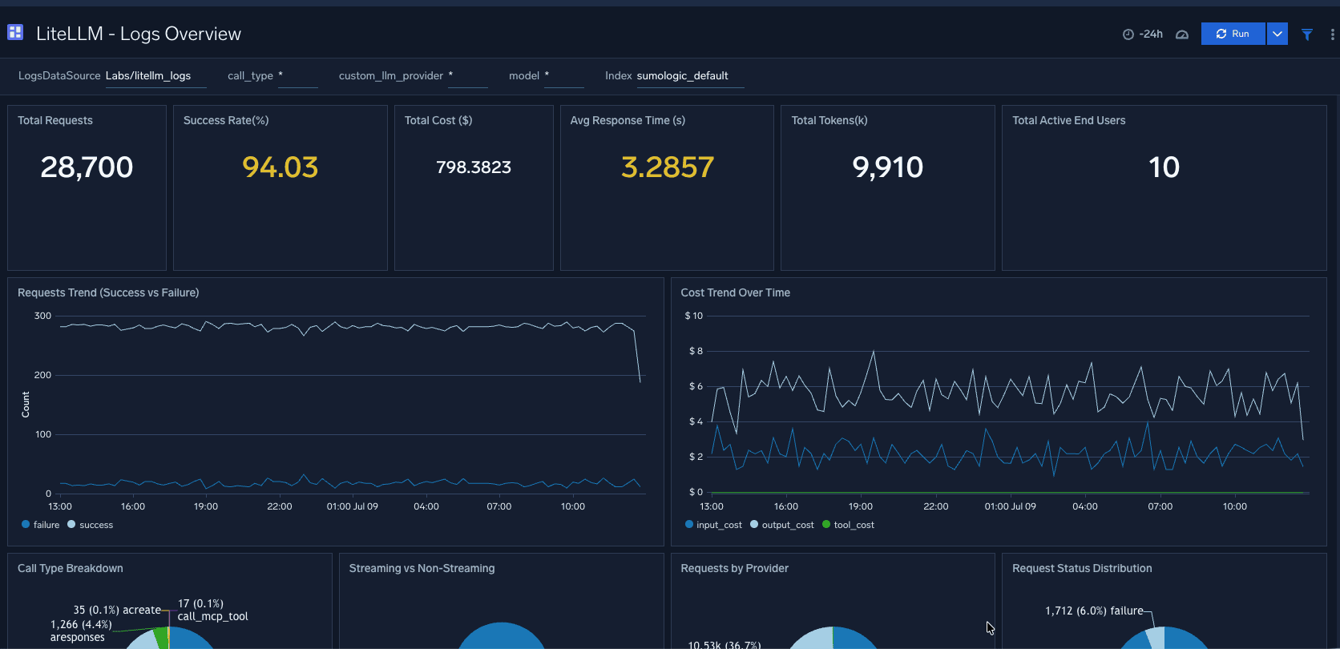Image resolution: width=1340 pixels, height=649 pixels.
Task: Click the 1,712 (6.0%) failure label
Action: pyautogui.click(x=1094, y=611)
